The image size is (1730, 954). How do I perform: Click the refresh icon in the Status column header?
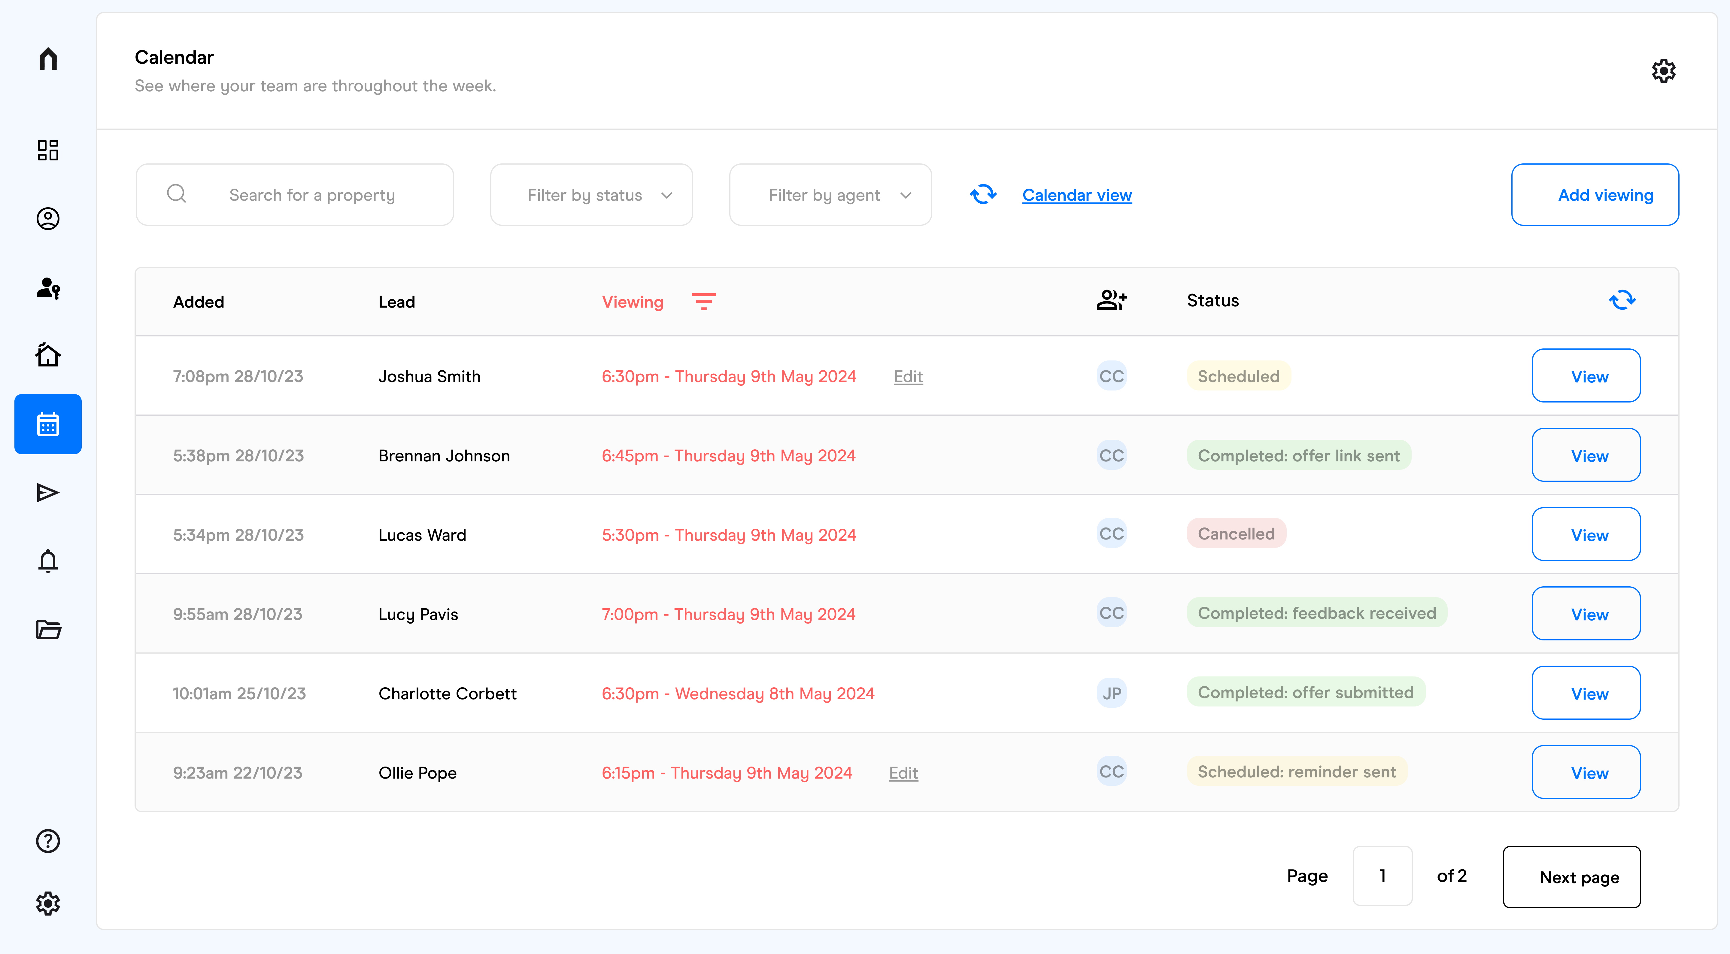click(1622, 300)
